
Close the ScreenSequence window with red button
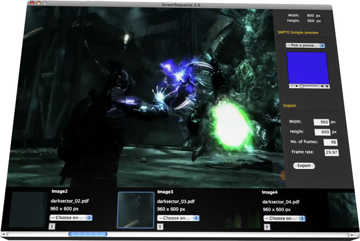(x=32, y=3)
